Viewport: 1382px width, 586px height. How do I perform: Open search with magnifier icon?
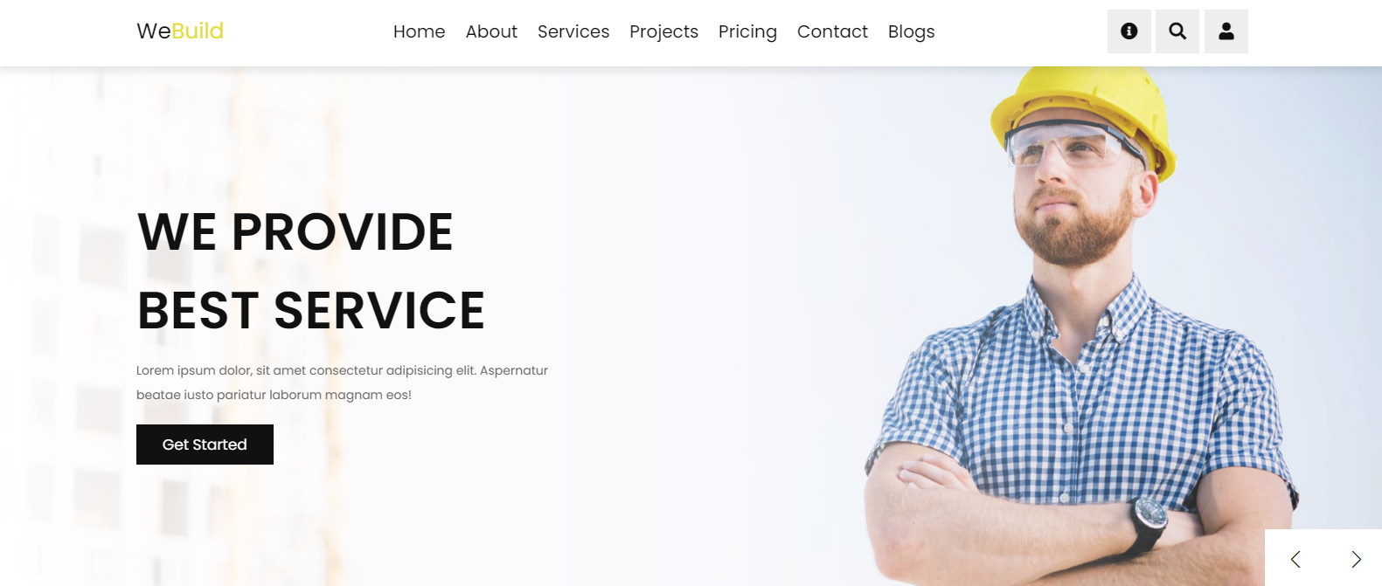[x=1177, y=31]
